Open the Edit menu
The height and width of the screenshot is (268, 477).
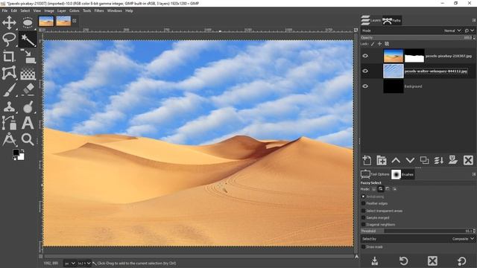click(14, 10)
